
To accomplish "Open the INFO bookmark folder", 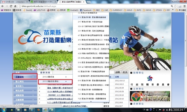I will [138, 10].
